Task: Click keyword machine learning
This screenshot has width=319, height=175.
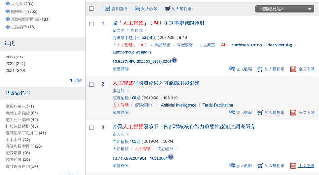Action: (x=247, y=45)
